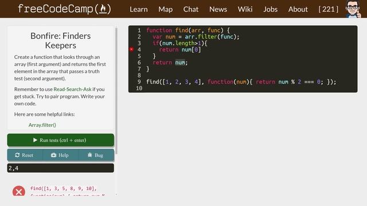367x206 pixels.
Task: Click the bug icon beside Bug
Action: coord(89,155)
